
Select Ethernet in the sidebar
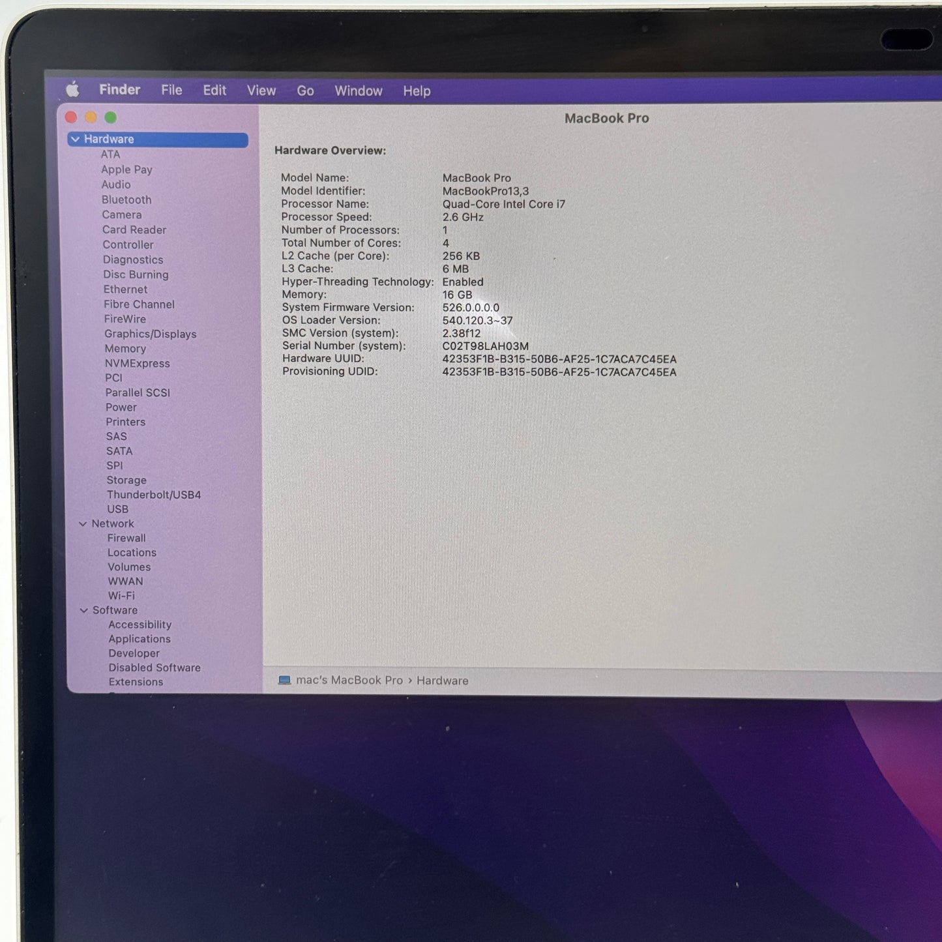coord(125,289)
